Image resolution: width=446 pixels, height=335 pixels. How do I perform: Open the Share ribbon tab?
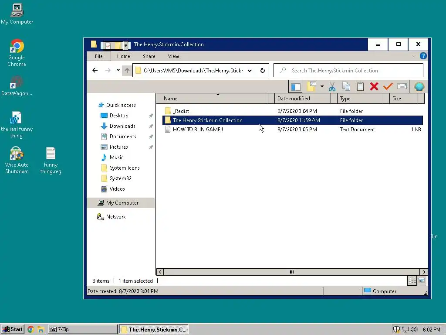coord(149,56)
